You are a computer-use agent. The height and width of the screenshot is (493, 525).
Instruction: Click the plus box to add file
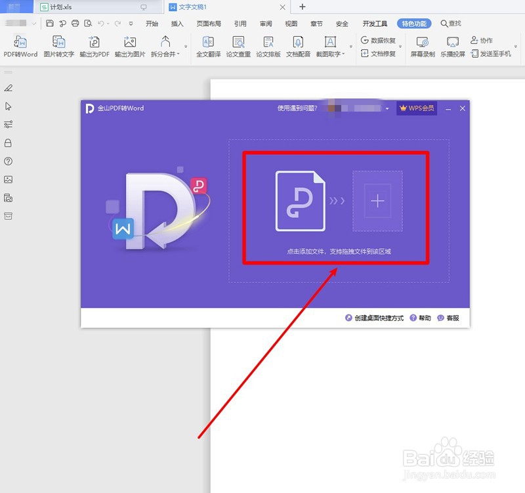pos(377,201)
